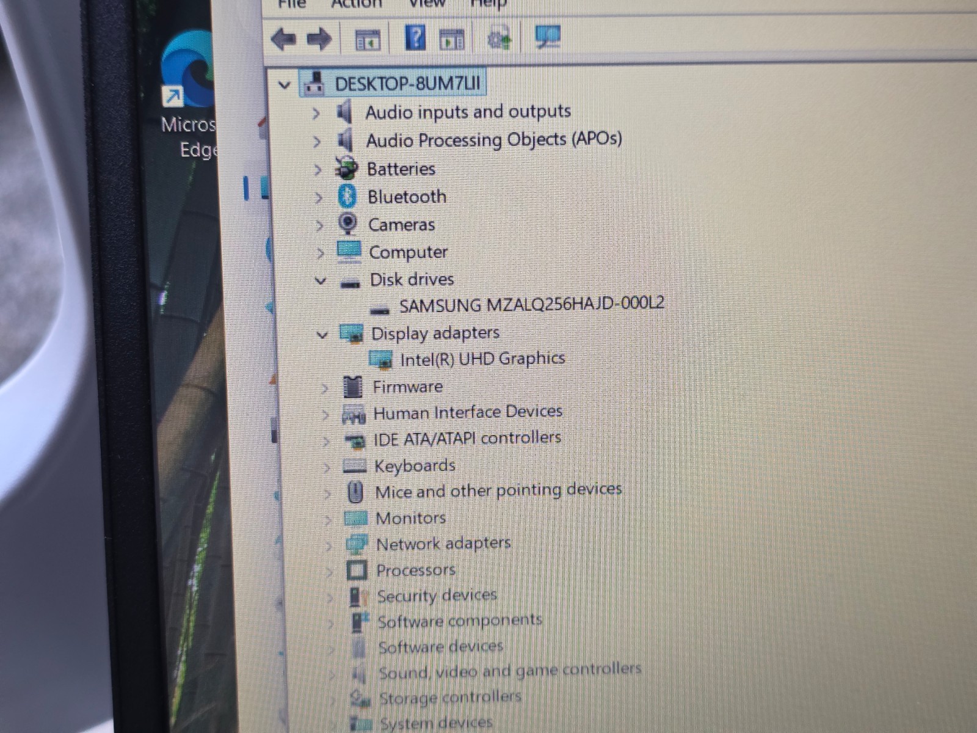This screenshot has width=977, height=733.
Task: Click the Show/Hide Console Tree toolbar icon
Action: point(368,40)
